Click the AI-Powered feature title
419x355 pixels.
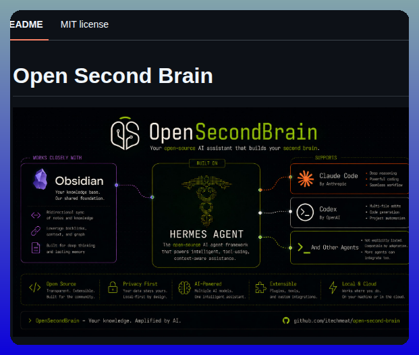208,284
